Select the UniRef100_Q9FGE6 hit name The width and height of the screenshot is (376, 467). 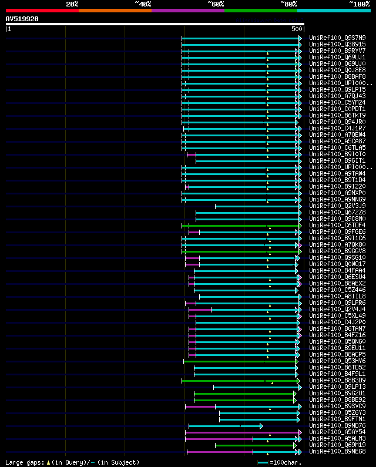tap(337, 231)
